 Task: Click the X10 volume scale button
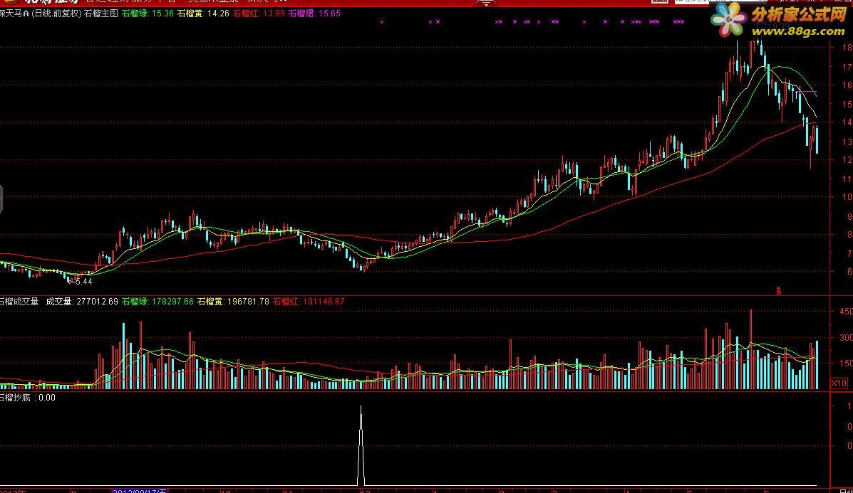coord(839,383)
